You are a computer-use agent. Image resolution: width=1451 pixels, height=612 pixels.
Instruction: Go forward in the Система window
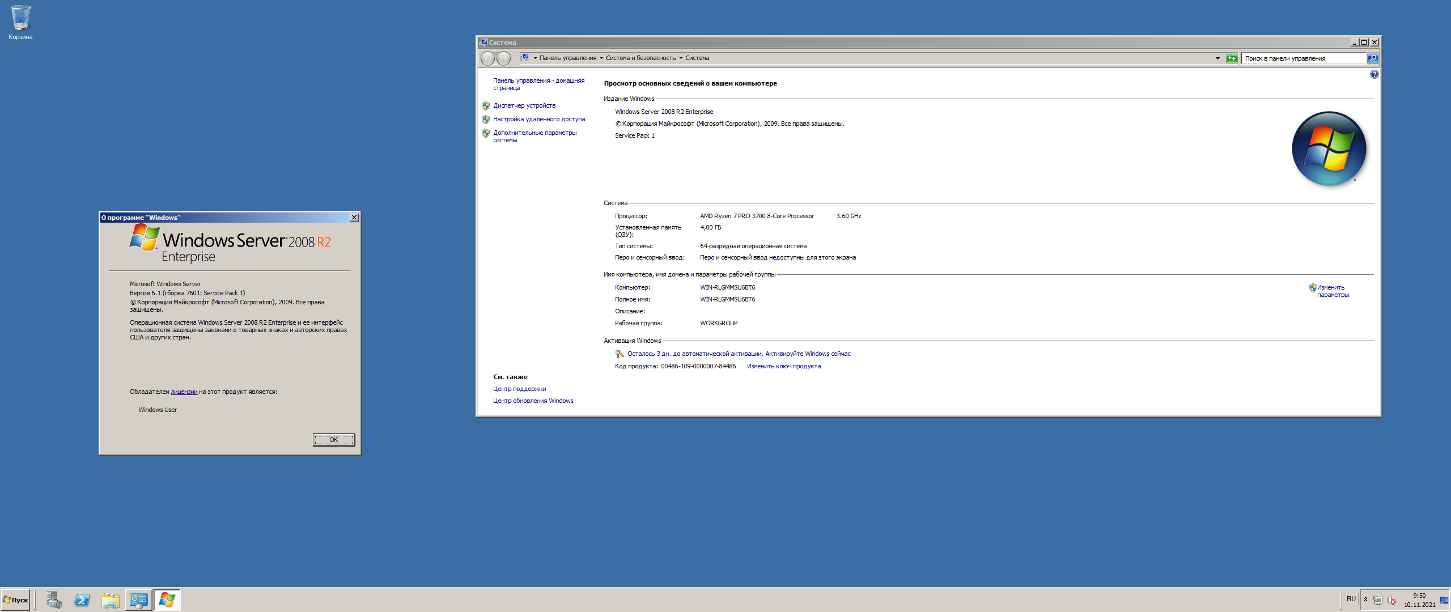[x=503, y=58]
